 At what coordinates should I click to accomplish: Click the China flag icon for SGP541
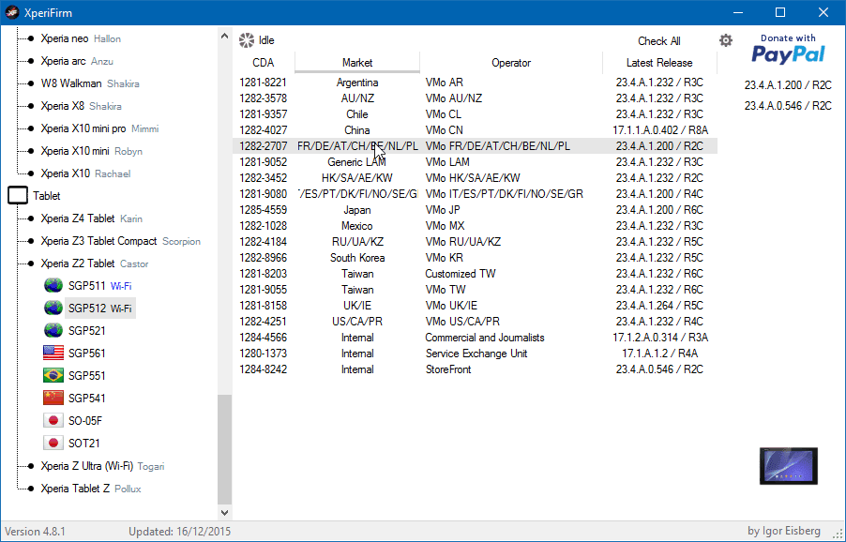53,398
